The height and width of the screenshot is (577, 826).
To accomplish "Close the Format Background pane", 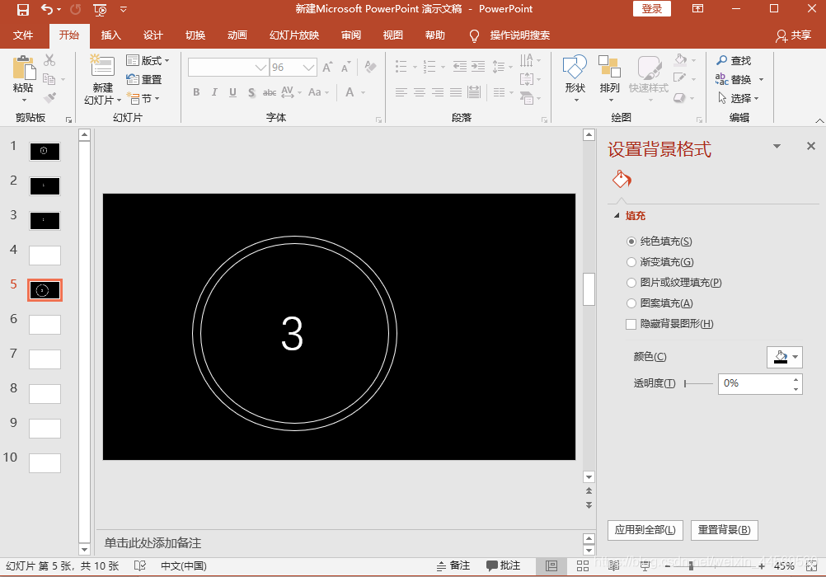I will [x=810, y=146].
